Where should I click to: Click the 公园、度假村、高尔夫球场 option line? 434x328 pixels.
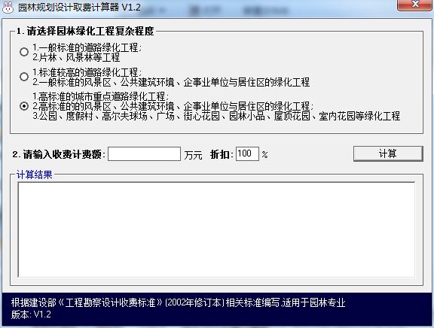click(216, 116)
